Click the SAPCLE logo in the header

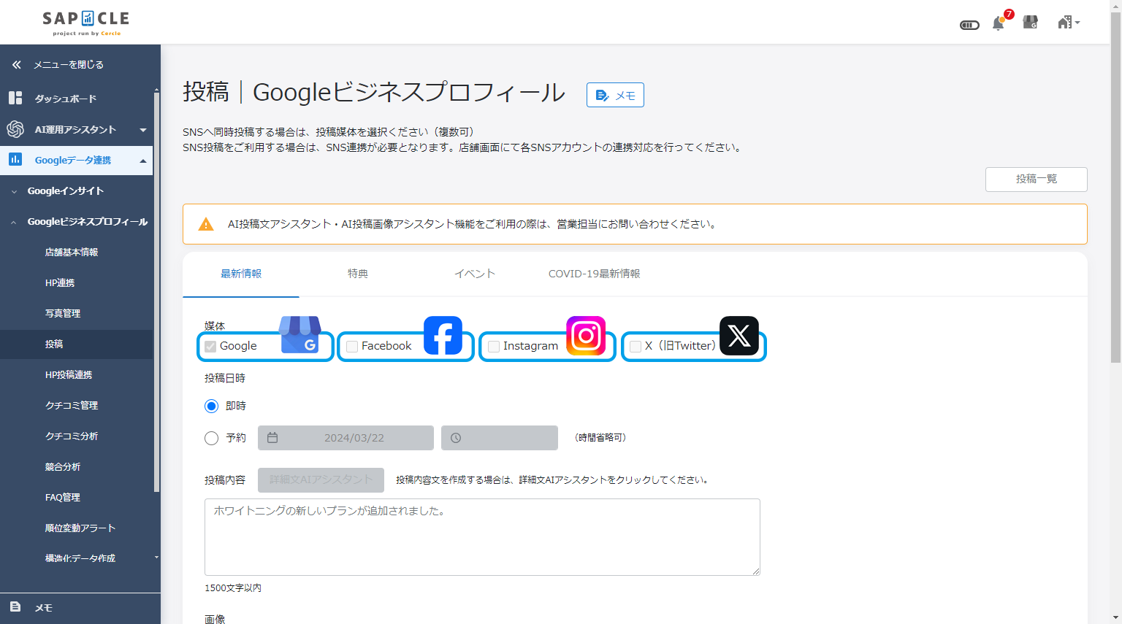tap(85, 23)
